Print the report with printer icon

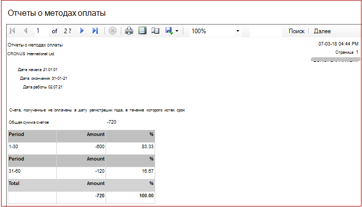tap(129, 31)
